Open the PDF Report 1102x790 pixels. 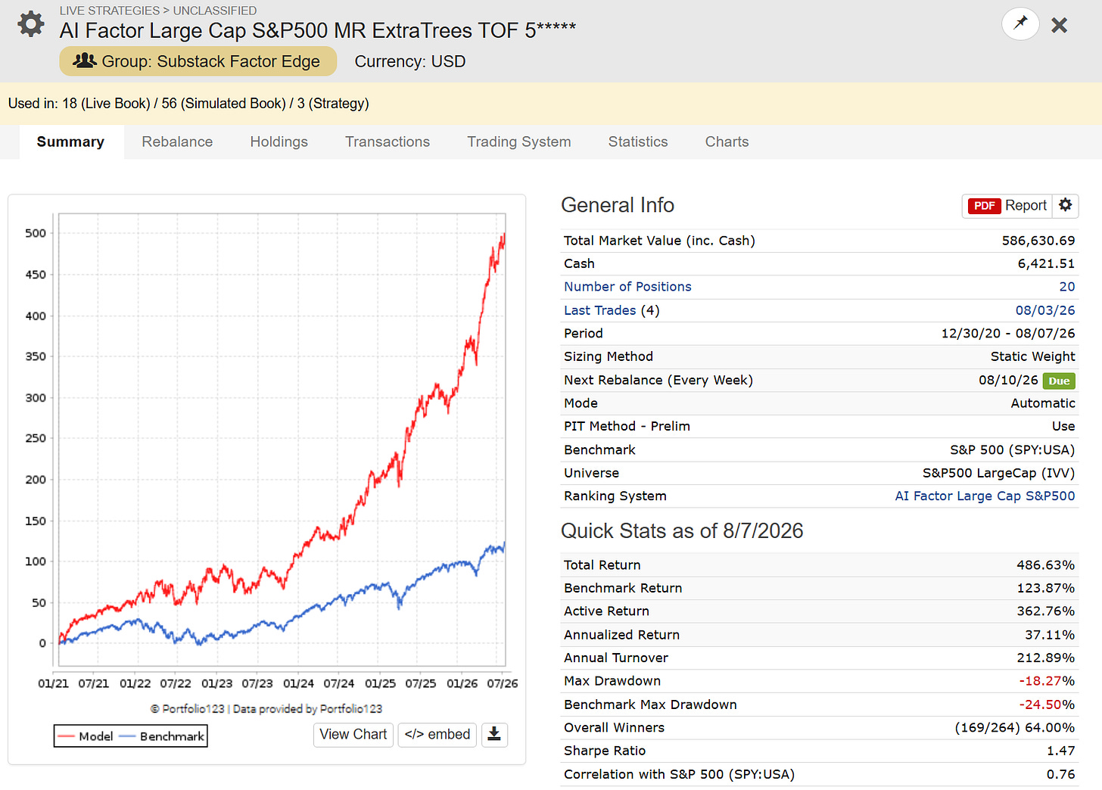(x=1007, y=205)
